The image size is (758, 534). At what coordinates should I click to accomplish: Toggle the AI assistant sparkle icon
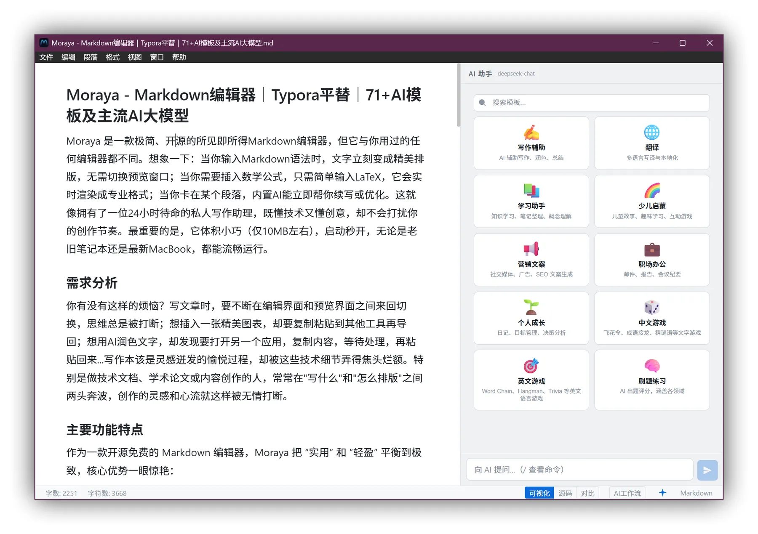662,493
